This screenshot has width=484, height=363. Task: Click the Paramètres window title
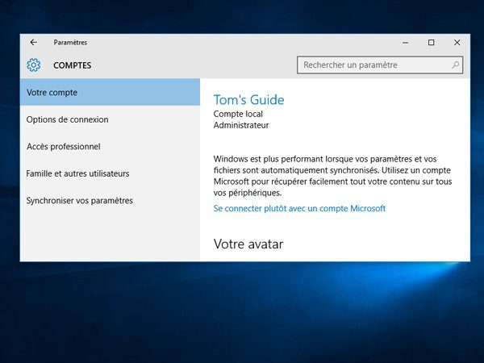(x=70, y=43)
